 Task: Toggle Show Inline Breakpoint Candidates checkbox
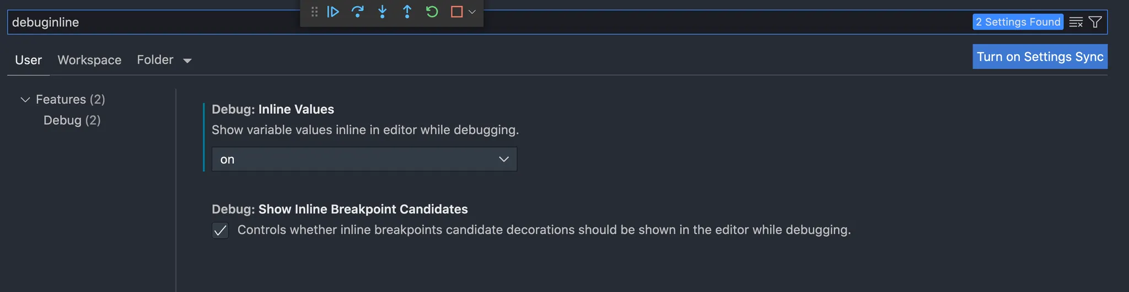(220, 230)
